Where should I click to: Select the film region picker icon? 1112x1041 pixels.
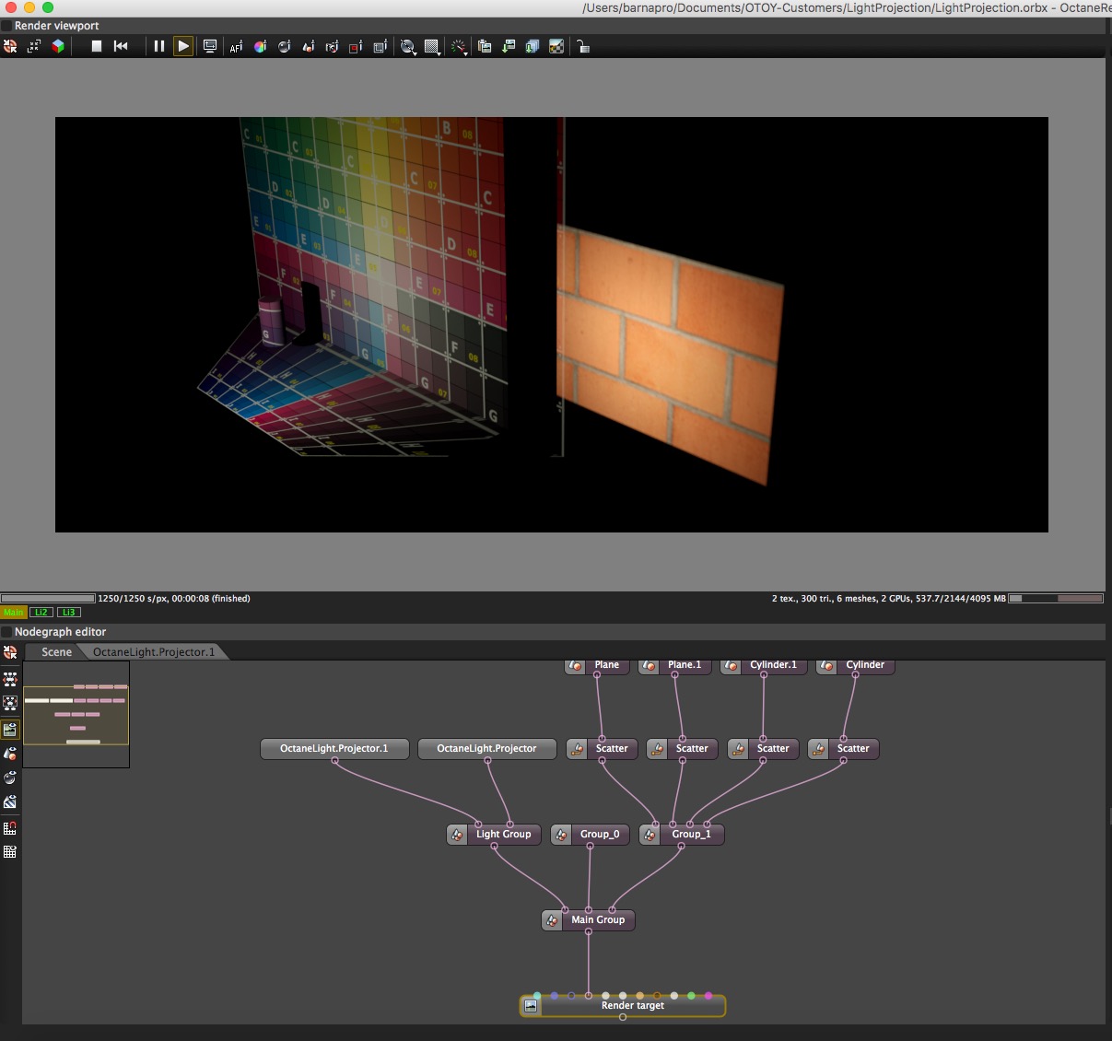click(x=380, y=46)
